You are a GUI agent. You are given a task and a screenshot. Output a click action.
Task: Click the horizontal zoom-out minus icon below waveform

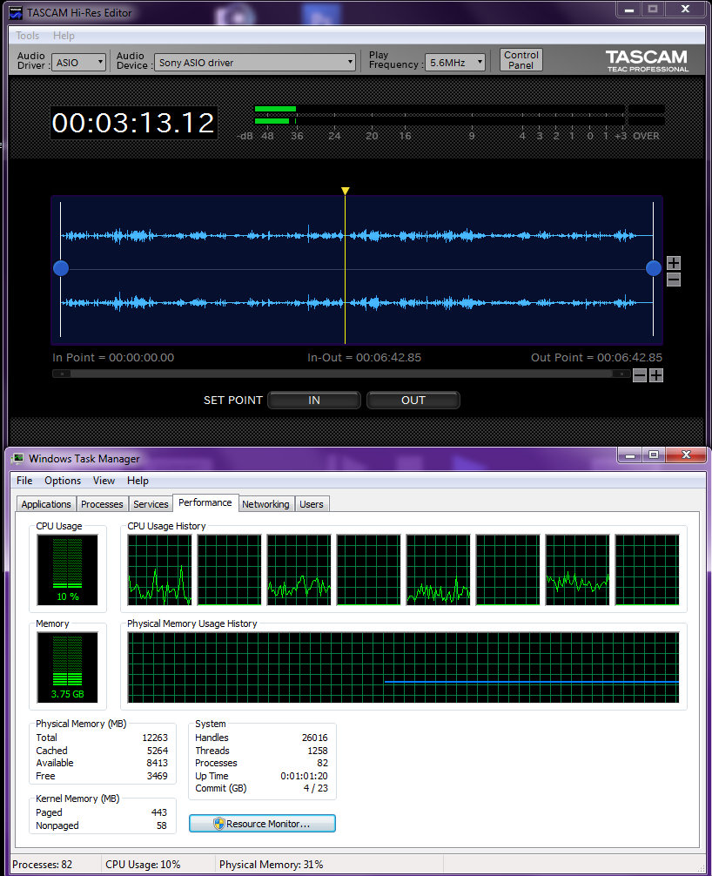[x=640, y=375]
